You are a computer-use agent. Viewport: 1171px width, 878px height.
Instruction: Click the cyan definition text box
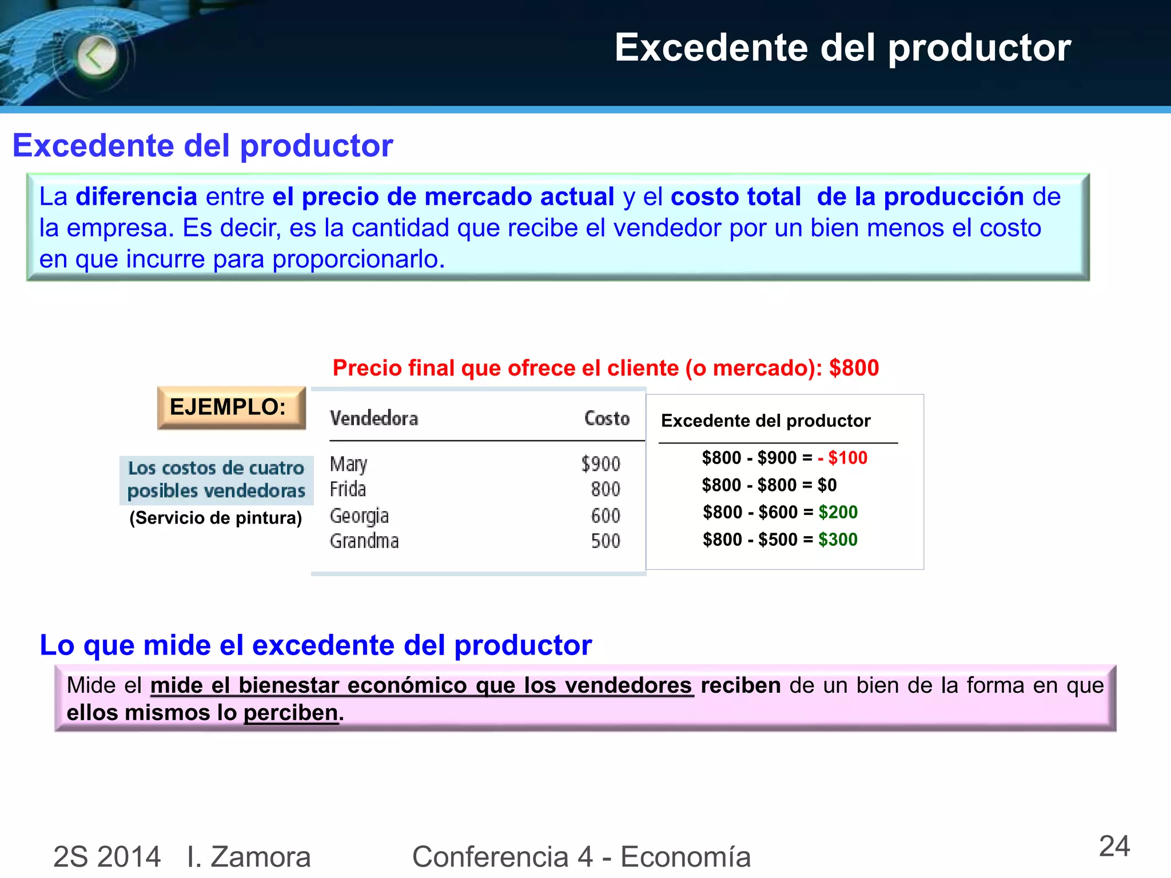pos(558,227)
